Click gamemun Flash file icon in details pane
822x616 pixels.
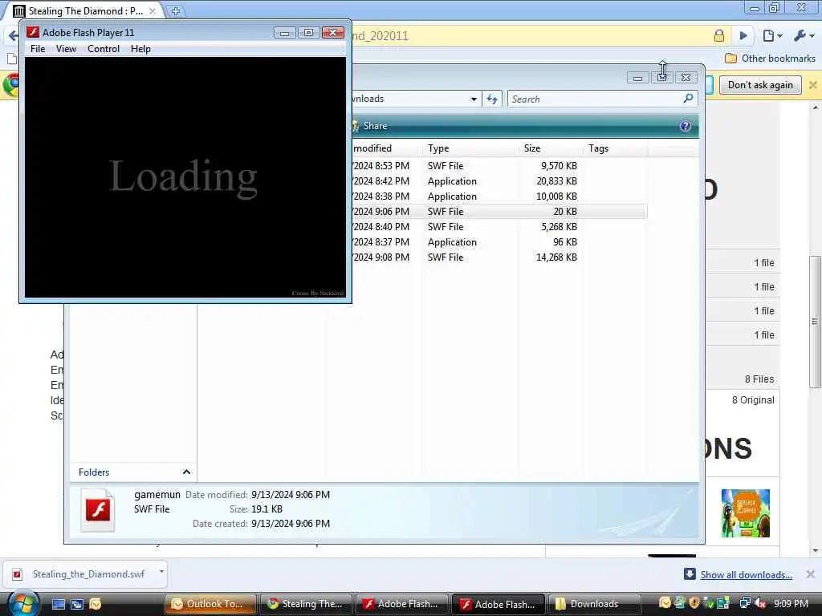pyautogui.click(x=97, y=509)
